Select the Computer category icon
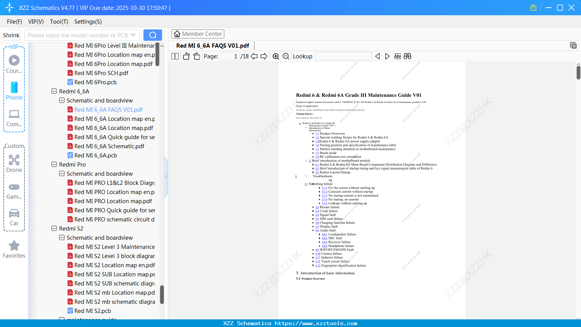 pos(14,118)
